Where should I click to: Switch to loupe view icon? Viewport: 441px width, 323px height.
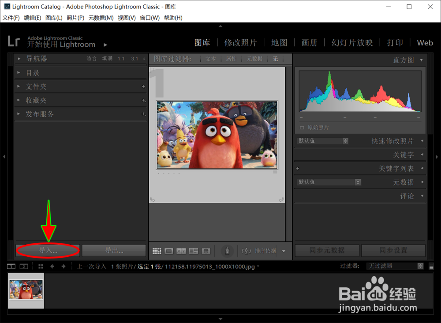pyautogui.click(x=169, y=251)
